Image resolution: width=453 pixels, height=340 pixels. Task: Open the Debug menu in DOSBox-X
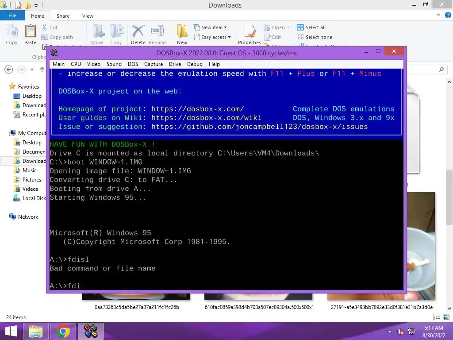(195, 64)
